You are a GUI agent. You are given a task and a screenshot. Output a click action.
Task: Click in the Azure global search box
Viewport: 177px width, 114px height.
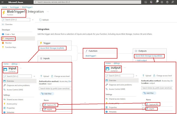(87, 2)
